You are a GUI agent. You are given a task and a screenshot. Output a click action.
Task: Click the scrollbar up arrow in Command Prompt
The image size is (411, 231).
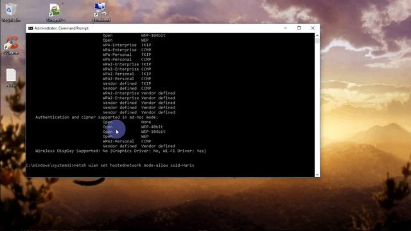(317, 35)
